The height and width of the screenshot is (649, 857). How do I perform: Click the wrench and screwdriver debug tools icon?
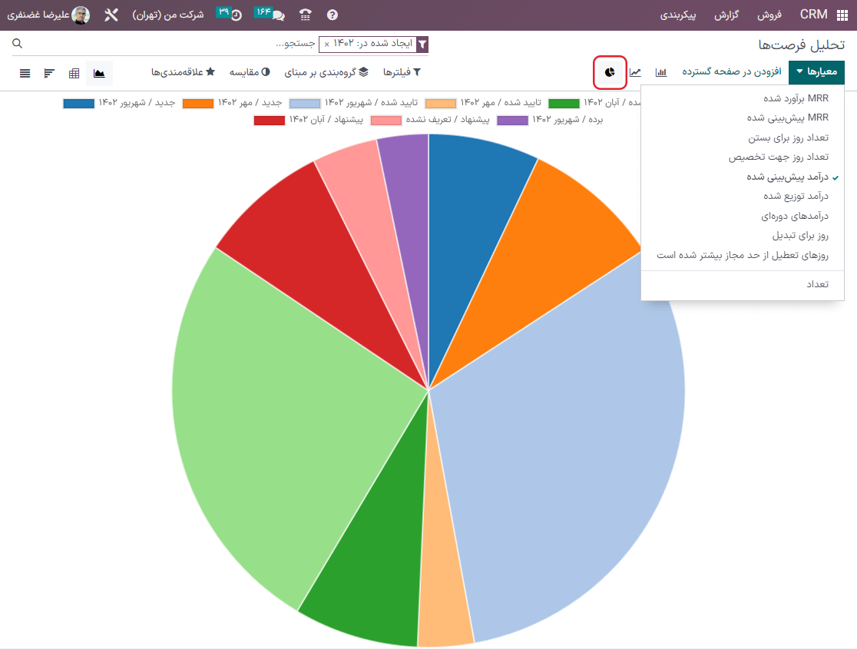click(x=111, y=15)
